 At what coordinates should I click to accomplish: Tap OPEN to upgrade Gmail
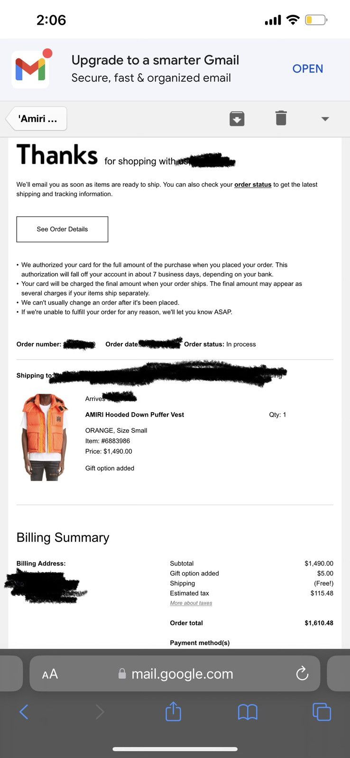coord(307,69)
